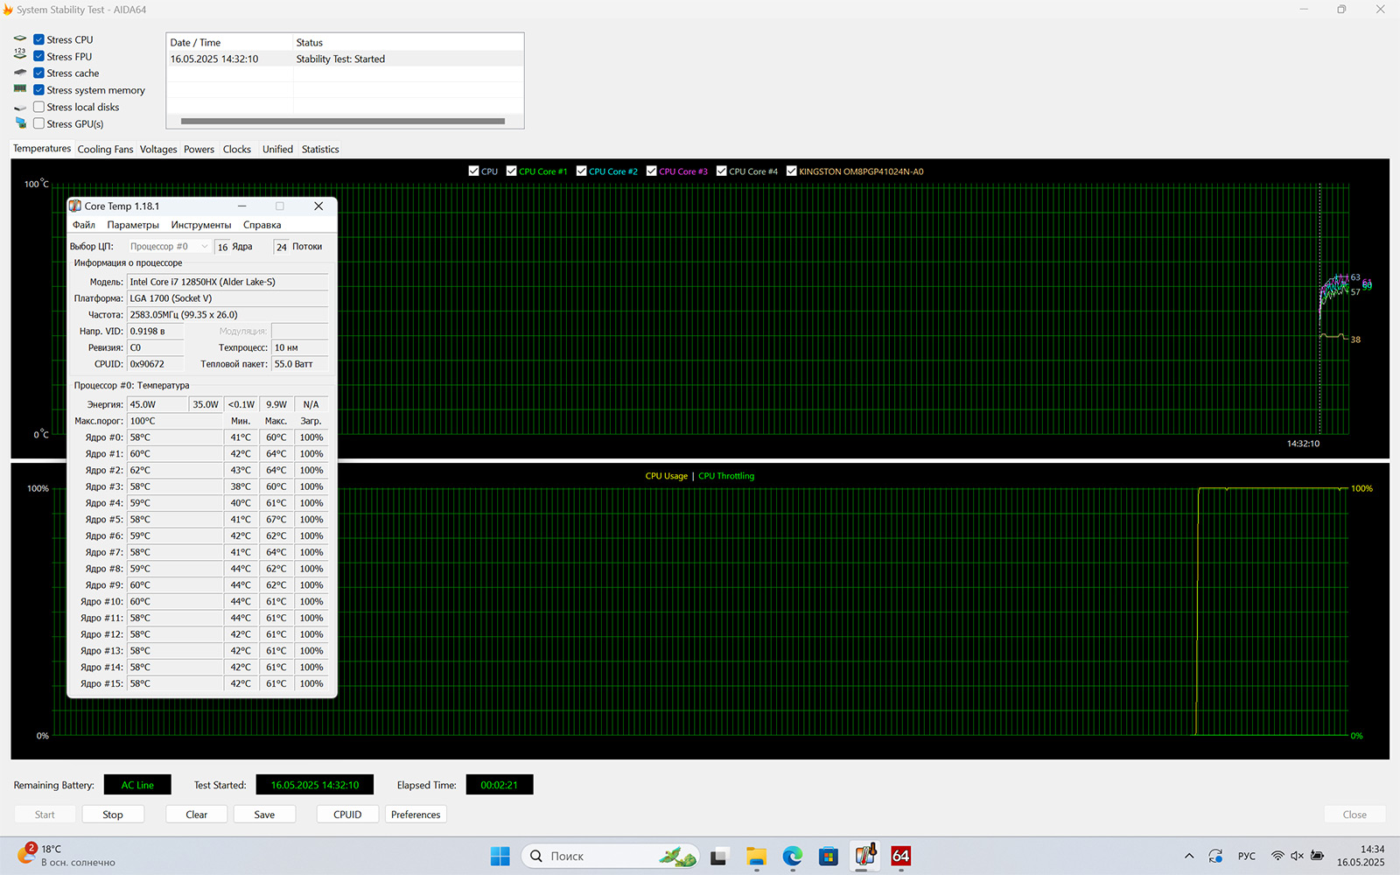Open the Параметры menu in Core Temp

point(133,225)
